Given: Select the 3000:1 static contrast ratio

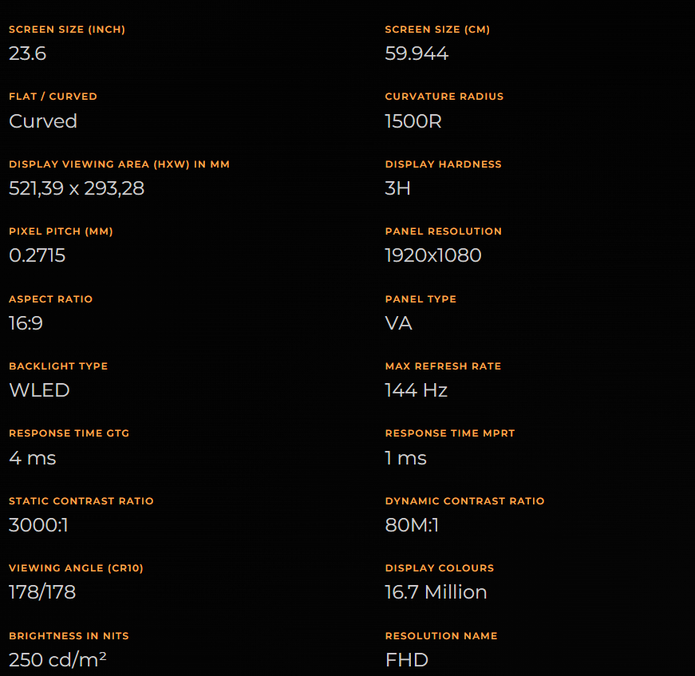Looking at the screenshot, I should point(38,525).
